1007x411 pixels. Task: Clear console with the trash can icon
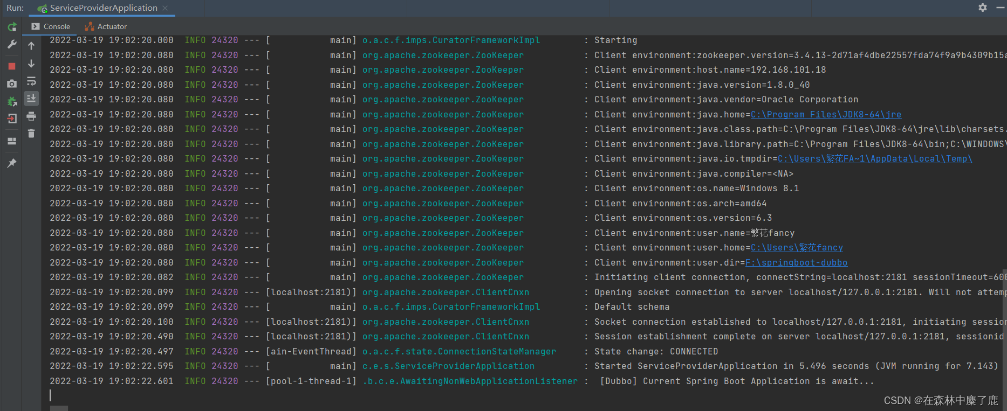click(x=31, y=134)
